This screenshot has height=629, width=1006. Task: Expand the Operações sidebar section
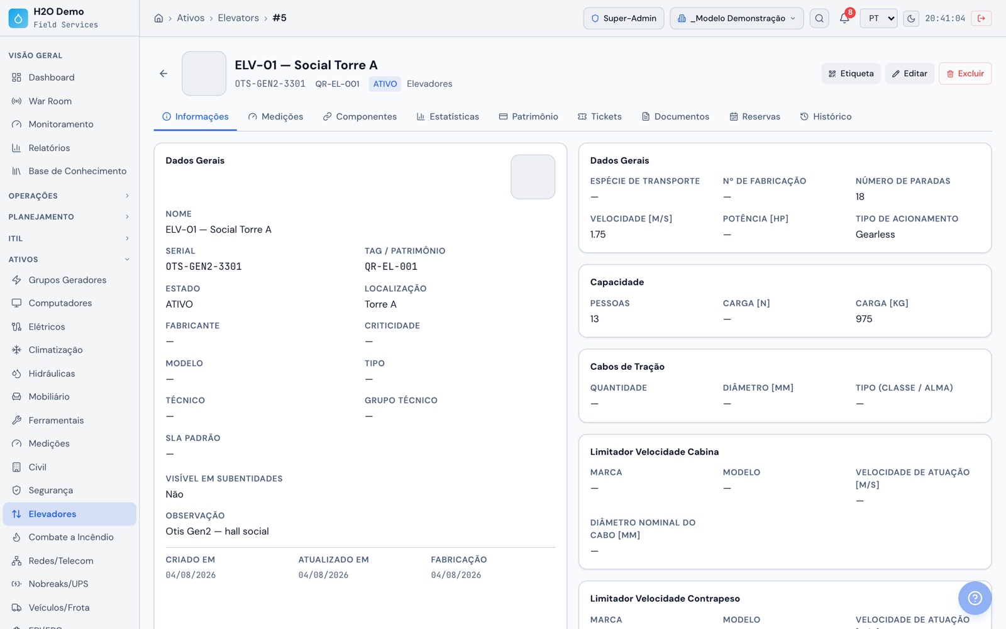coord(70,196)
